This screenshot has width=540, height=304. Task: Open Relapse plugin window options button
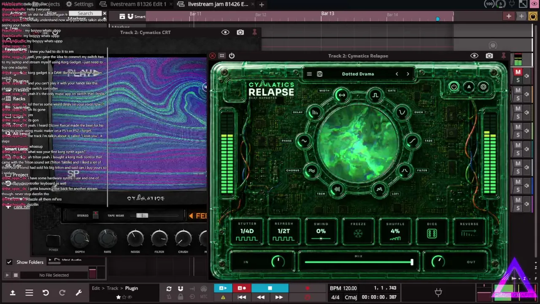click(x=222, y=56)
